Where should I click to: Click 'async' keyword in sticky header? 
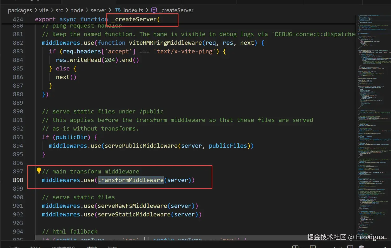(x=68, y=19)
